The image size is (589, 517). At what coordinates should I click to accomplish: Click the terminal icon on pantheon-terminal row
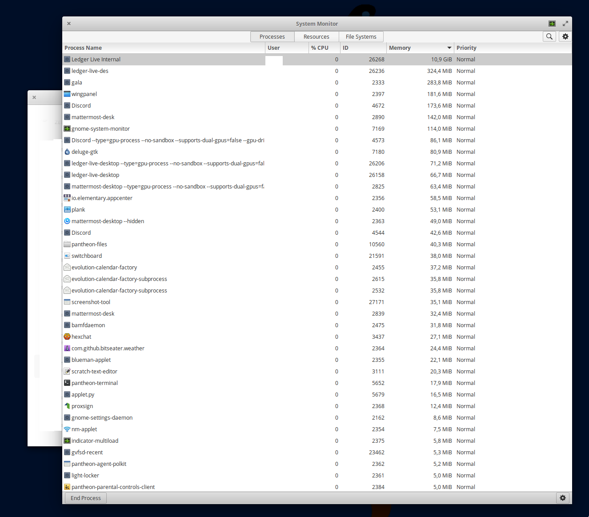tap(67, 383)
